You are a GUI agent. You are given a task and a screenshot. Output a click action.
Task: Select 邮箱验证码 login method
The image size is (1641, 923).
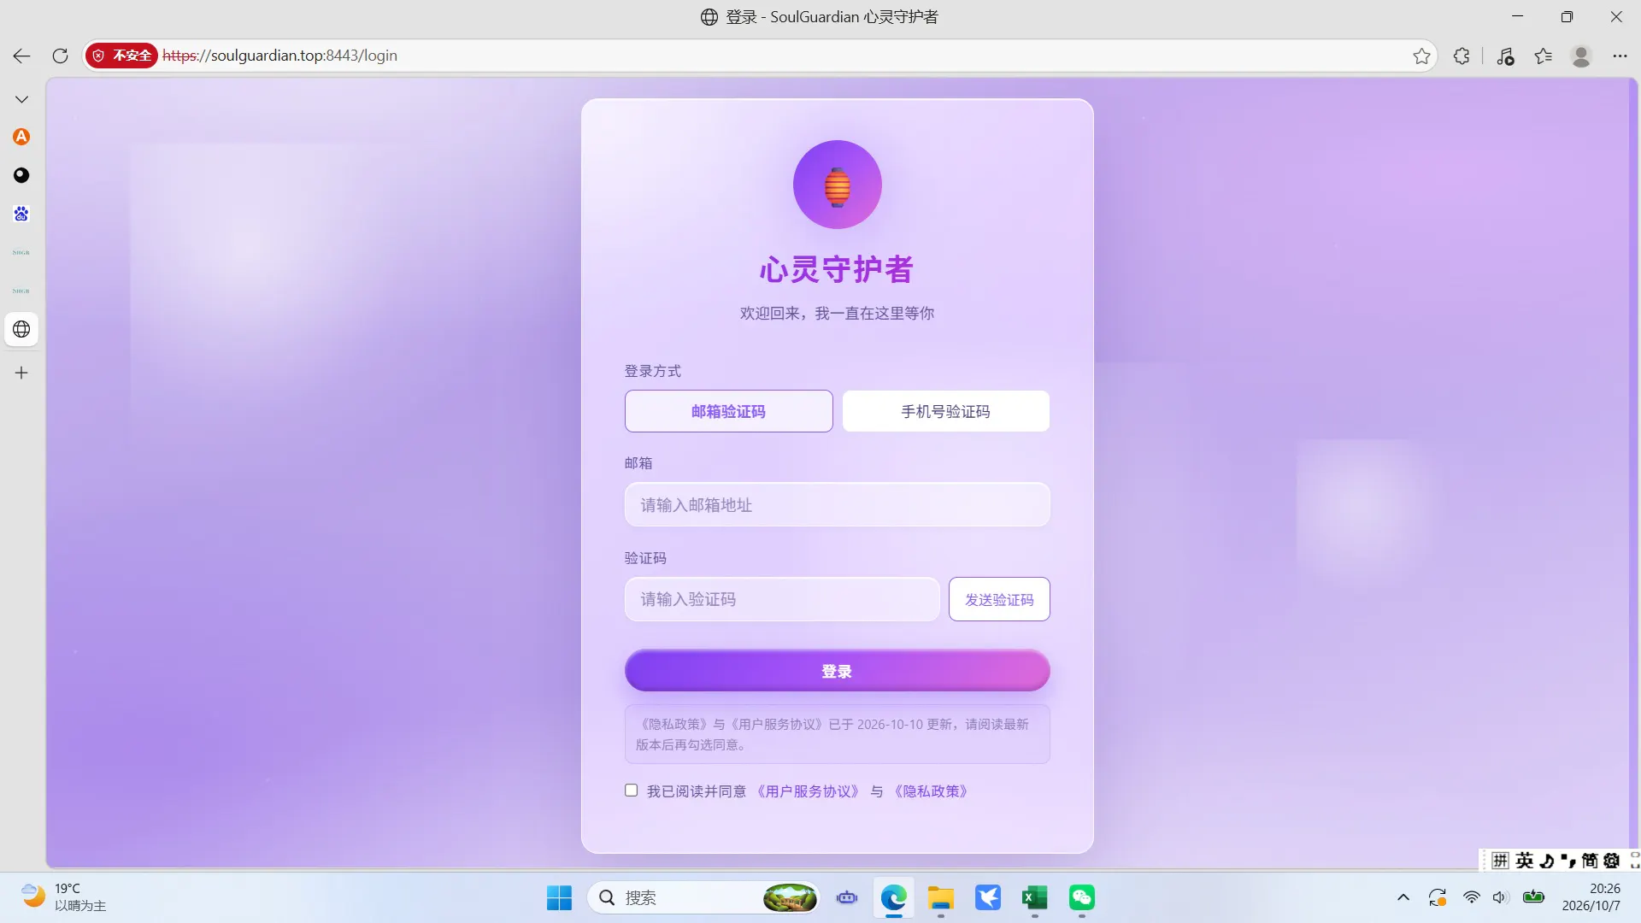click(x=728, y=411)
